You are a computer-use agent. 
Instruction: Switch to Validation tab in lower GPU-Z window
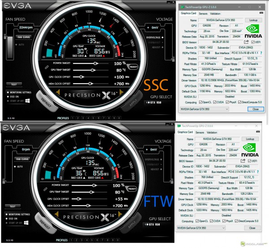212,132
